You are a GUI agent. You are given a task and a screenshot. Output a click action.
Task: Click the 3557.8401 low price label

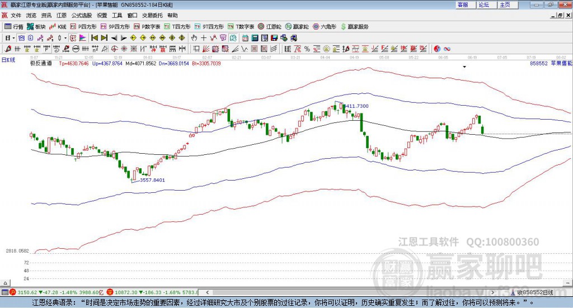click(152, 180)
